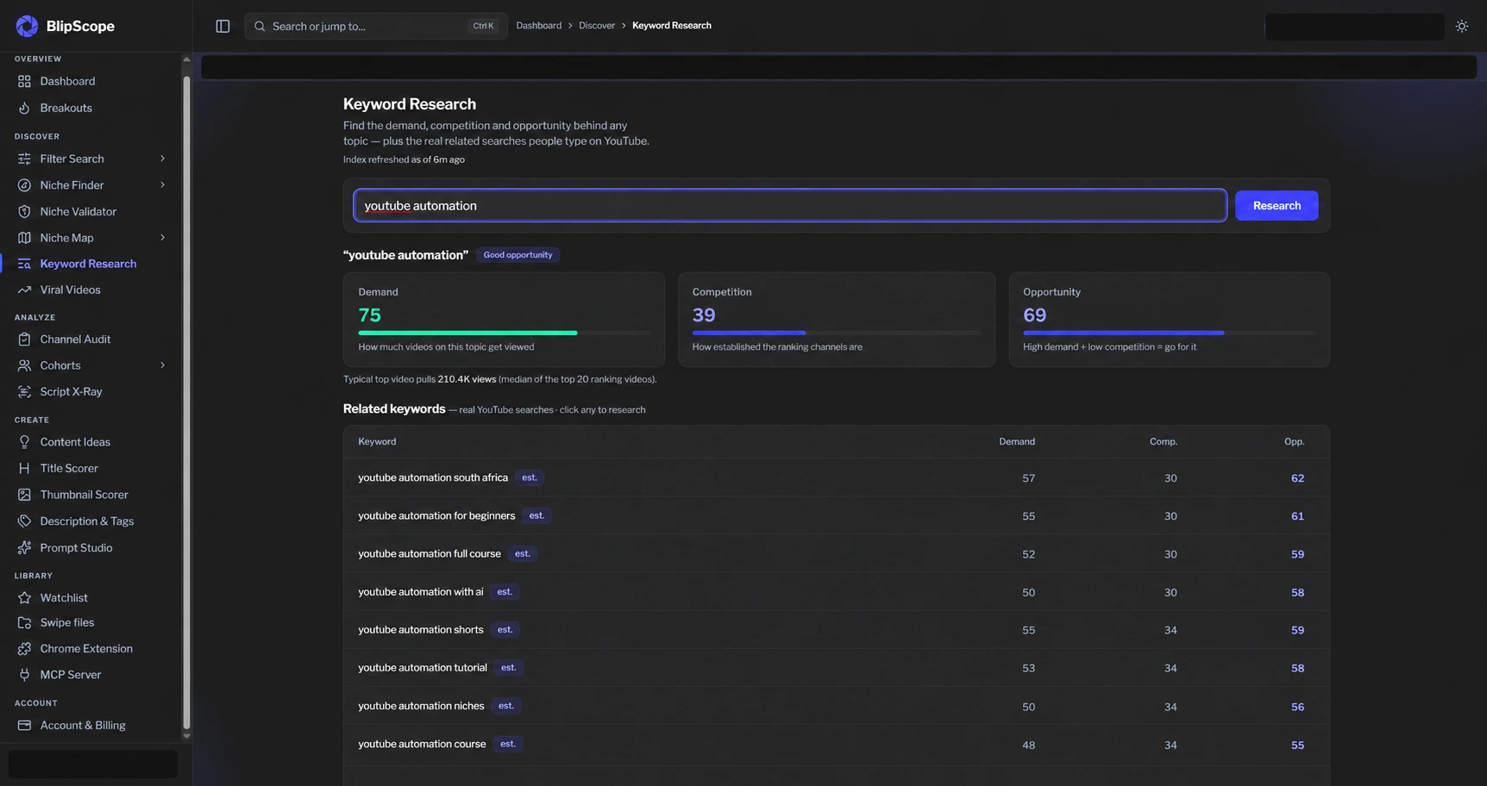The image size is (1487, 786).
Task: Click the Prompt Studio sparkle icon
Action: [x=24, y=547]
